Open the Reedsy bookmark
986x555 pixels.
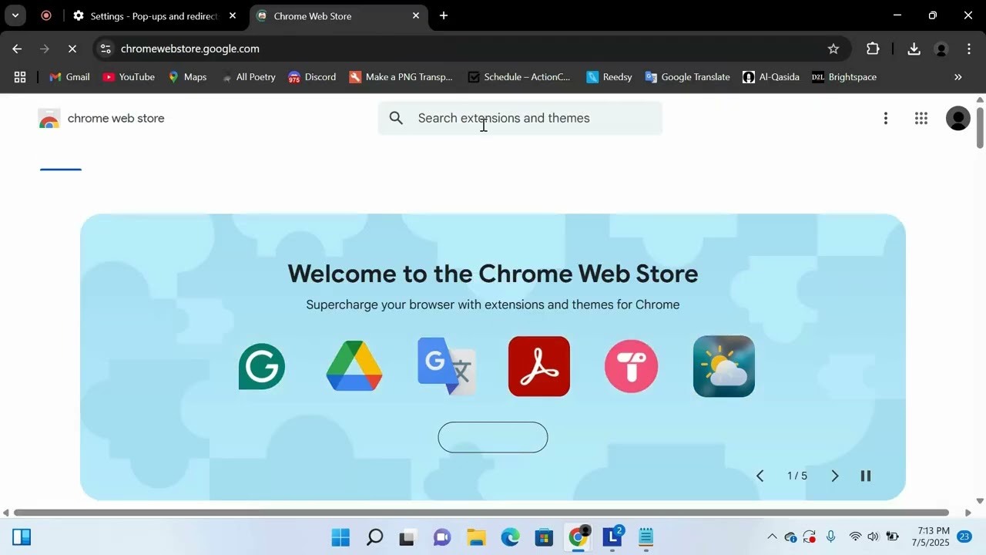point(609,77)
